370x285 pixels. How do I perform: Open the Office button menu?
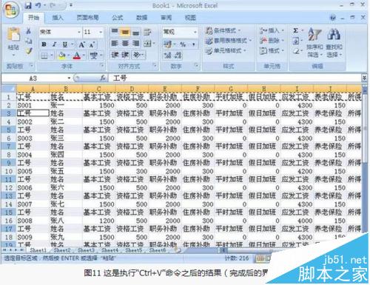[x=11, y=10]
